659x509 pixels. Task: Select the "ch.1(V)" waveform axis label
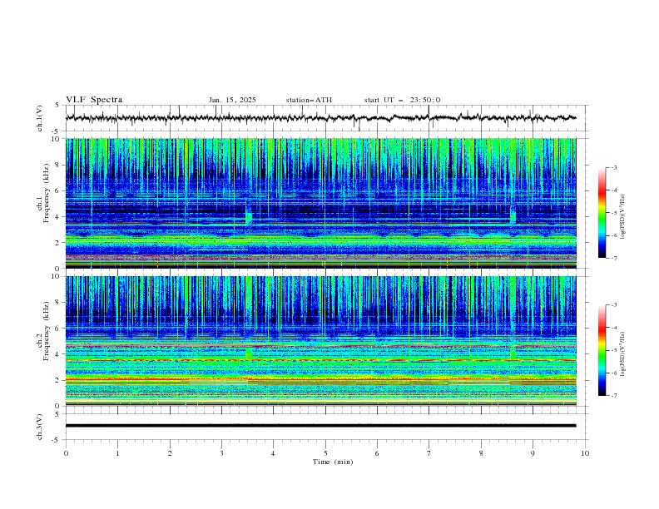[40, 118]
